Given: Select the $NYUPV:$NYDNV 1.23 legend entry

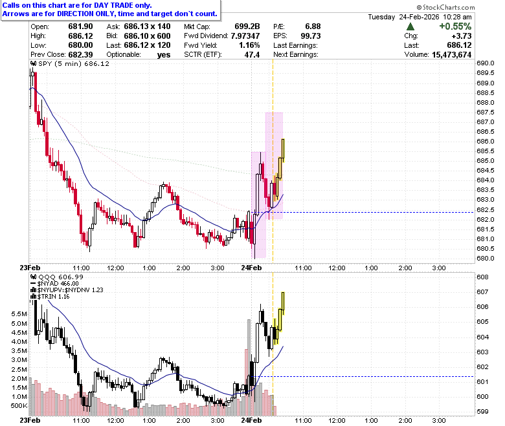Looking at the screenshot, I should tap(70, 290).
